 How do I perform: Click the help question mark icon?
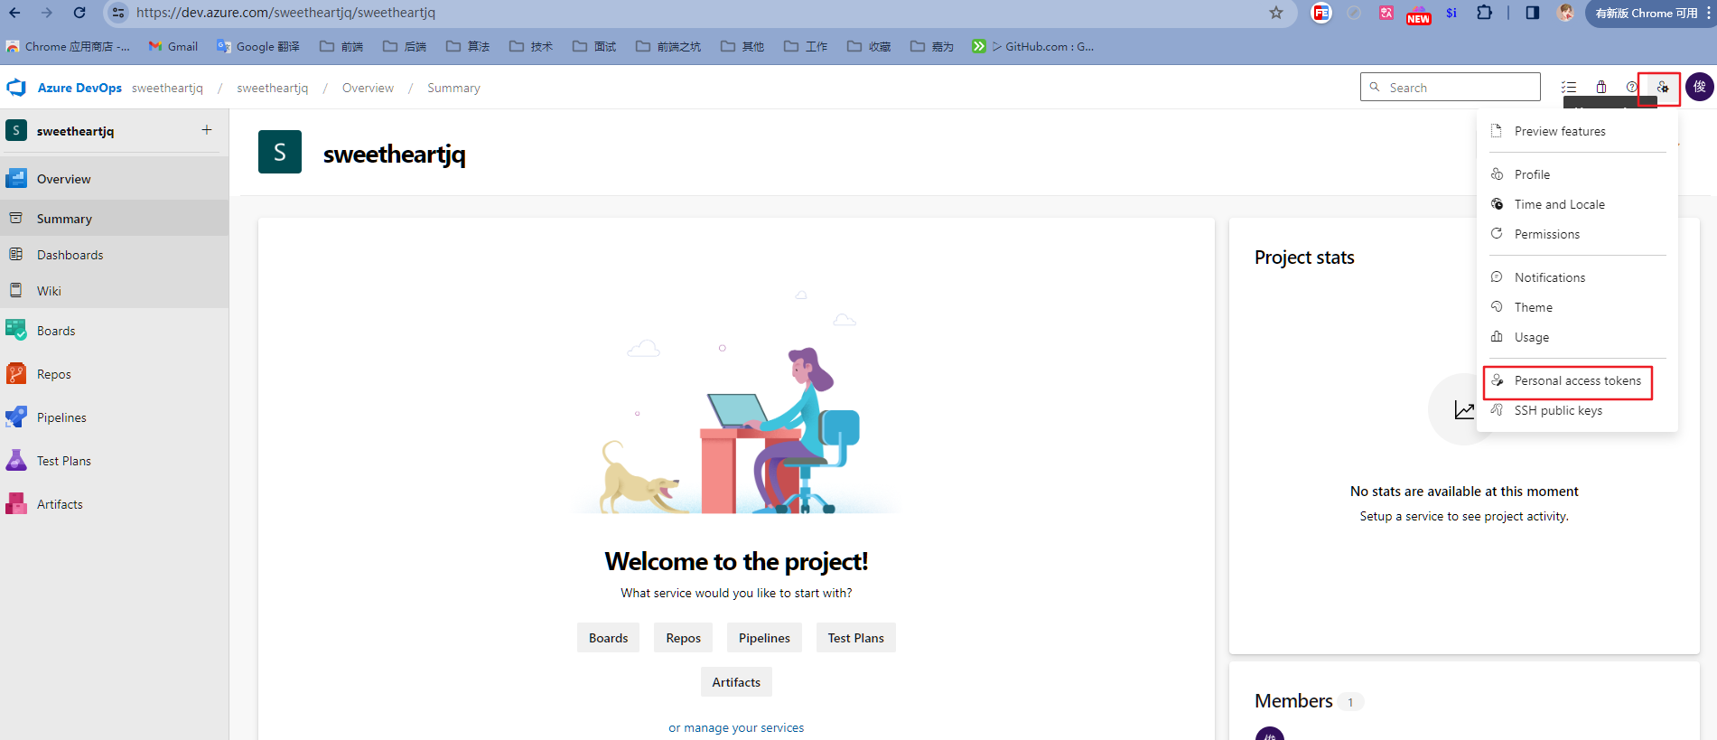pyautogui.click(x=1631, y=88)
